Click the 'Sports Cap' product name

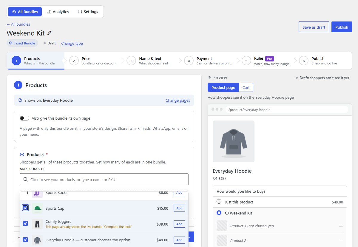click(55, 208)
